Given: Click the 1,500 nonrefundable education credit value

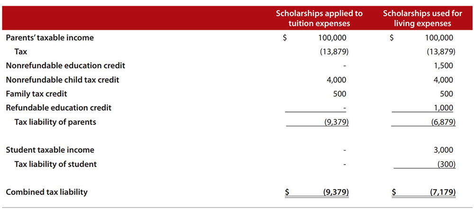Looking at the screenshot, I should tap(443, 66).
